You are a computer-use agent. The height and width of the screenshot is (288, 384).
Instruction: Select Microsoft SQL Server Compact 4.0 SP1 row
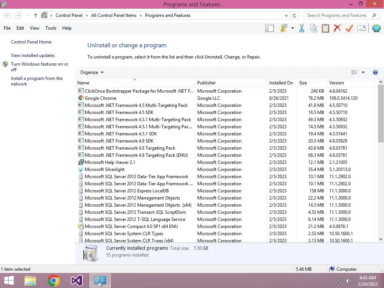click(x=225, y=226)
